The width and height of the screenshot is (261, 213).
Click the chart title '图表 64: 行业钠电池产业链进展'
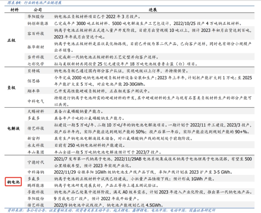[x=34, y=2]
